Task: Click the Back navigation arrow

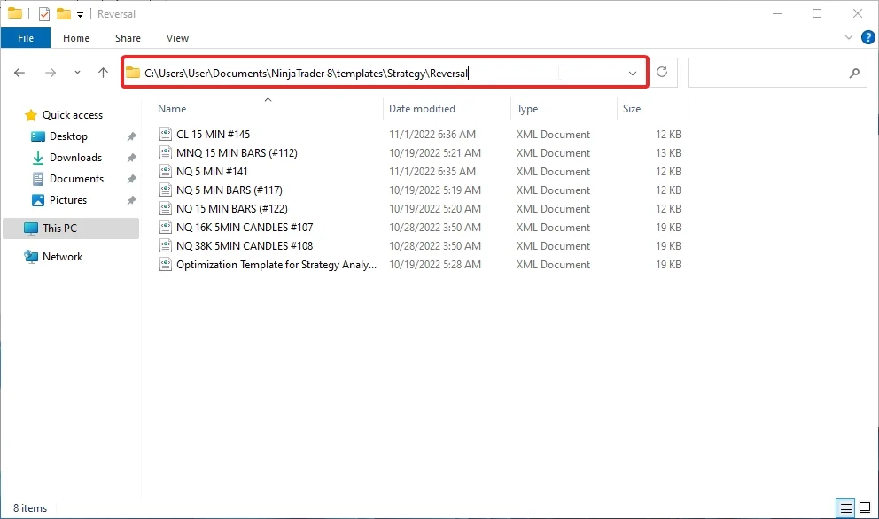Action: pyautogui.click(x=19, y=73)
